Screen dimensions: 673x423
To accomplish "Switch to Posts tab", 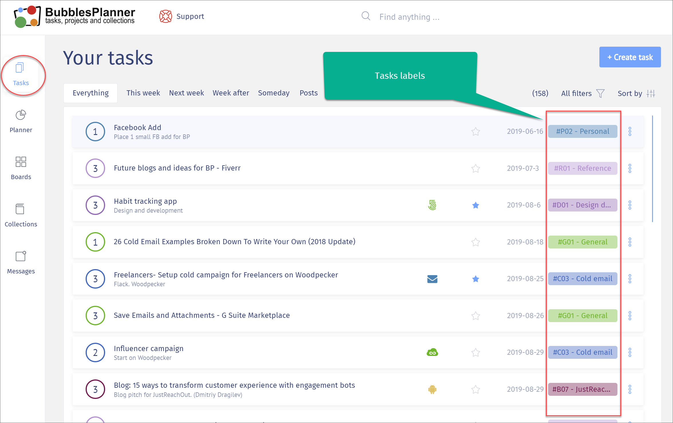I will pyautogui.click(x=309, y=93).
